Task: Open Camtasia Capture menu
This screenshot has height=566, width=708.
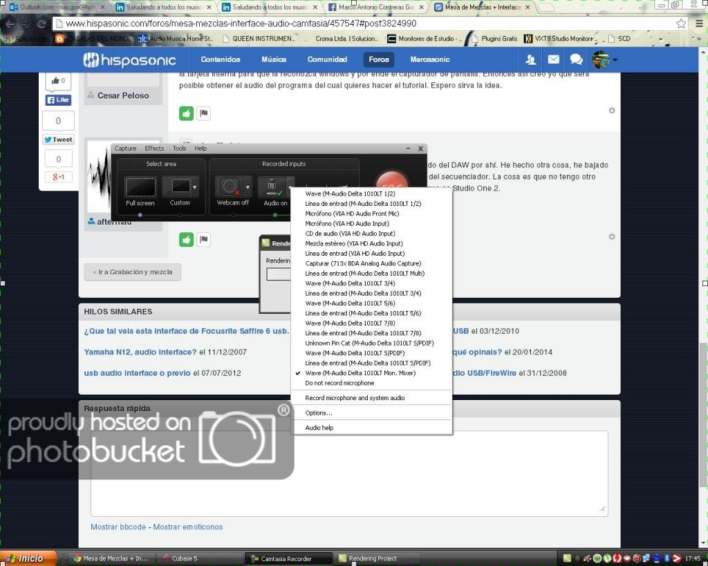Action: [125, 149]
